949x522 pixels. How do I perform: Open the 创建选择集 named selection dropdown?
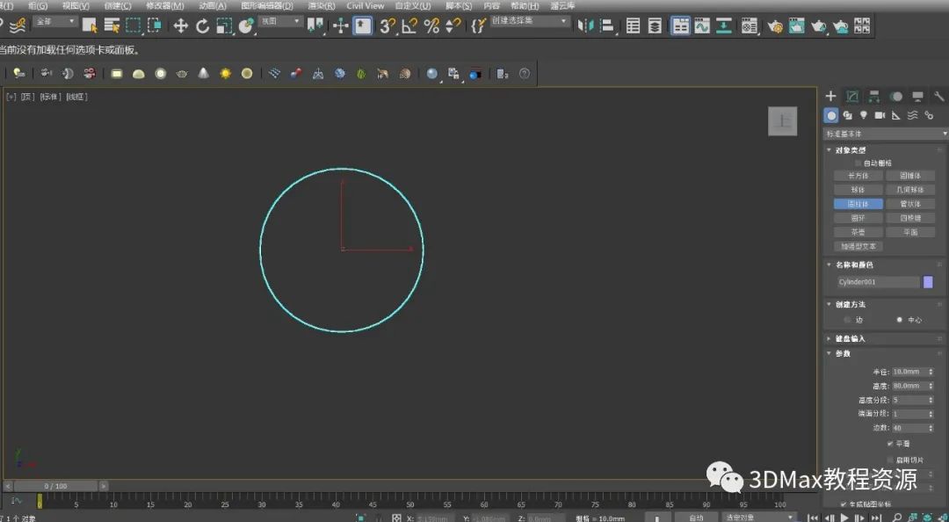(x=529, y=20)
